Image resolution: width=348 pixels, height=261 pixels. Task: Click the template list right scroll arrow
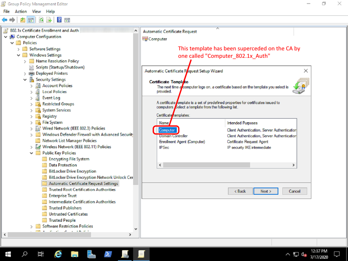(293, 165)
